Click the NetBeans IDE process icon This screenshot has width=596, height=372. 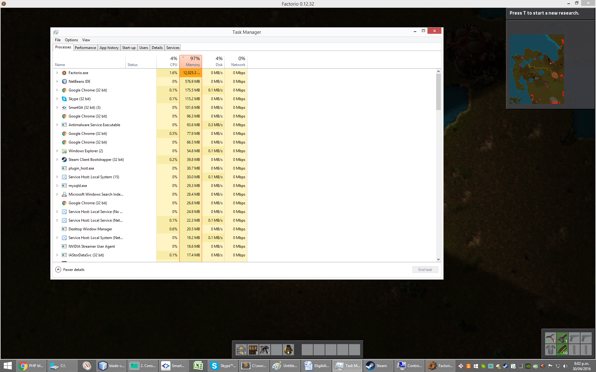(64, 82)
